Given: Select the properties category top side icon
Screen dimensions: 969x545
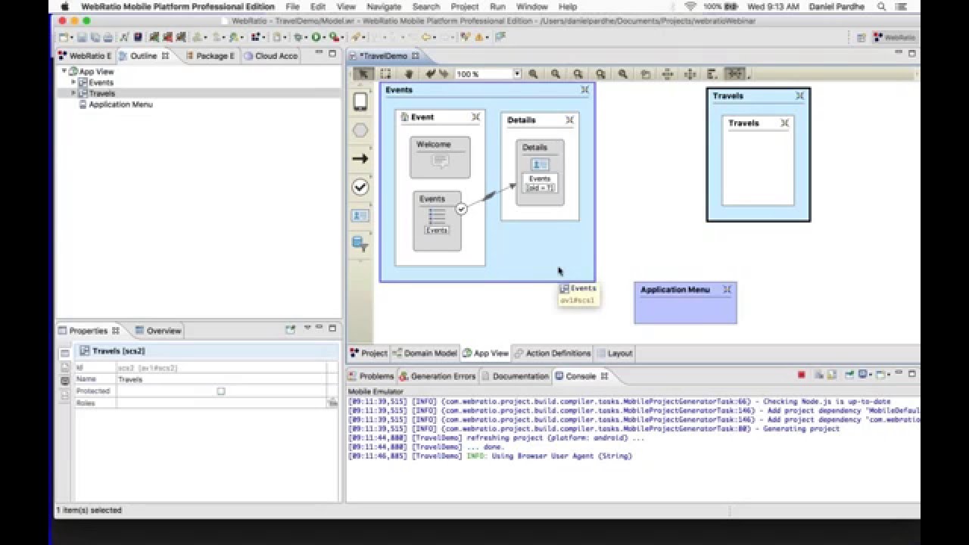Looking at the screenshot, I should (x=64, y=353).
